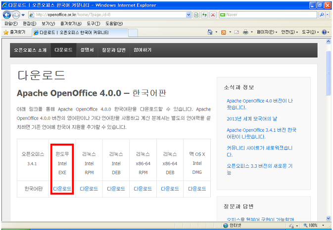The width and height of the screenshot is (333, 230).
Task: Click the Read mail envelope icon
Action: point(237,32)
